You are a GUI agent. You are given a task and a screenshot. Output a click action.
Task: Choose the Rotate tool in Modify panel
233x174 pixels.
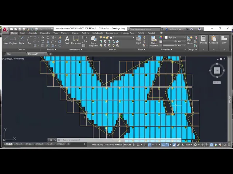[48, 37]
